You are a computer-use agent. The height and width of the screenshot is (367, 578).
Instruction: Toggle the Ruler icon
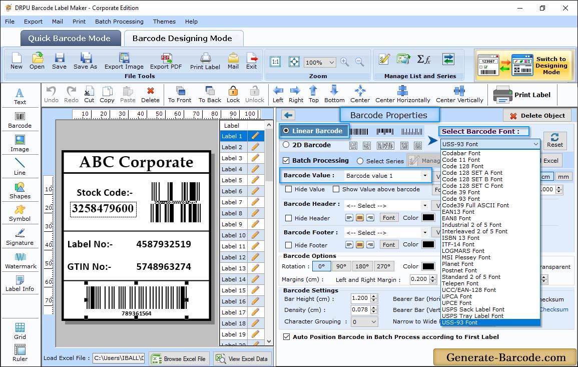coord(20,353)
